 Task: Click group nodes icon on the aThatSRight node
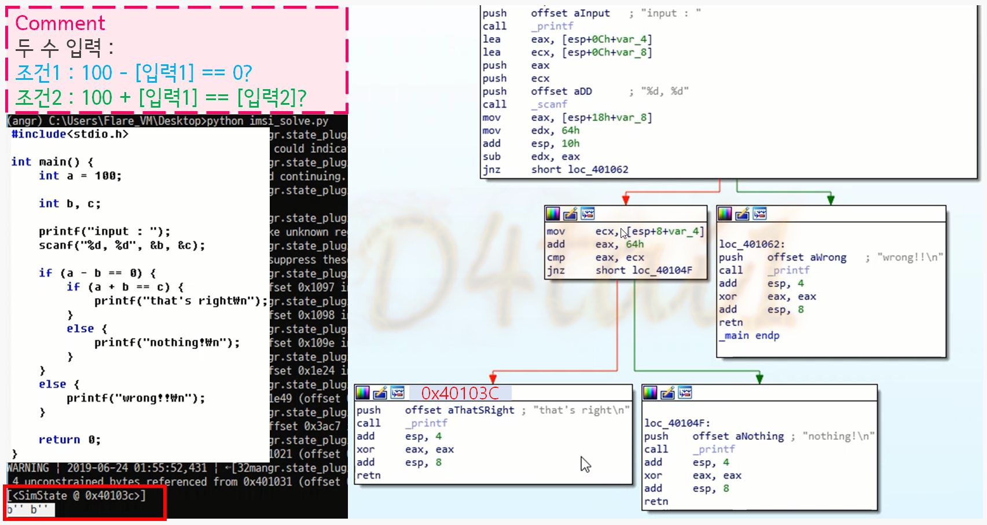398,393
